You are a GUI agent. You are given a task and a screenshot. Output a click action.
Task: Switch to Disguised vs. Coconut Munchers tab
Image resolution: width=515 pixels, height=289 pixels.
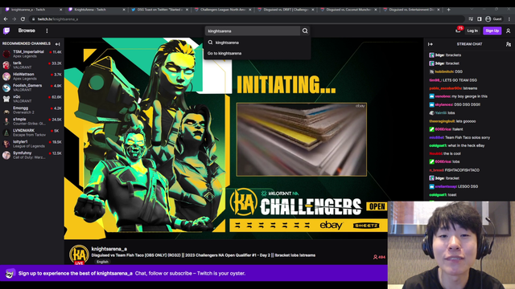(x=348, y=10)
